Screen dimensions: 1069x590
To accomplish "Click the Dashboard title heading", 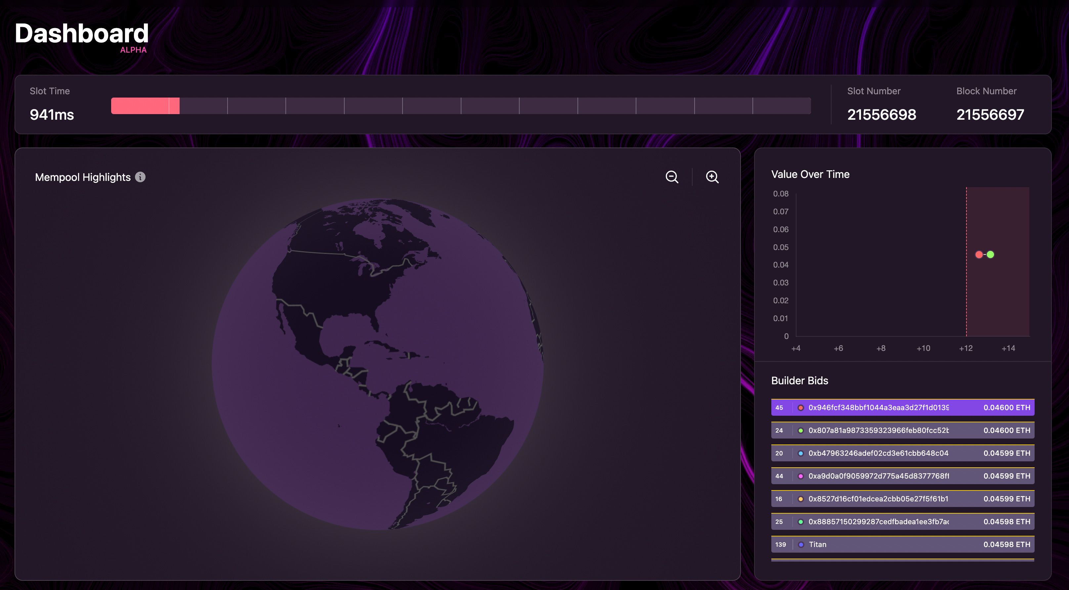I will [x=82, y=33].
